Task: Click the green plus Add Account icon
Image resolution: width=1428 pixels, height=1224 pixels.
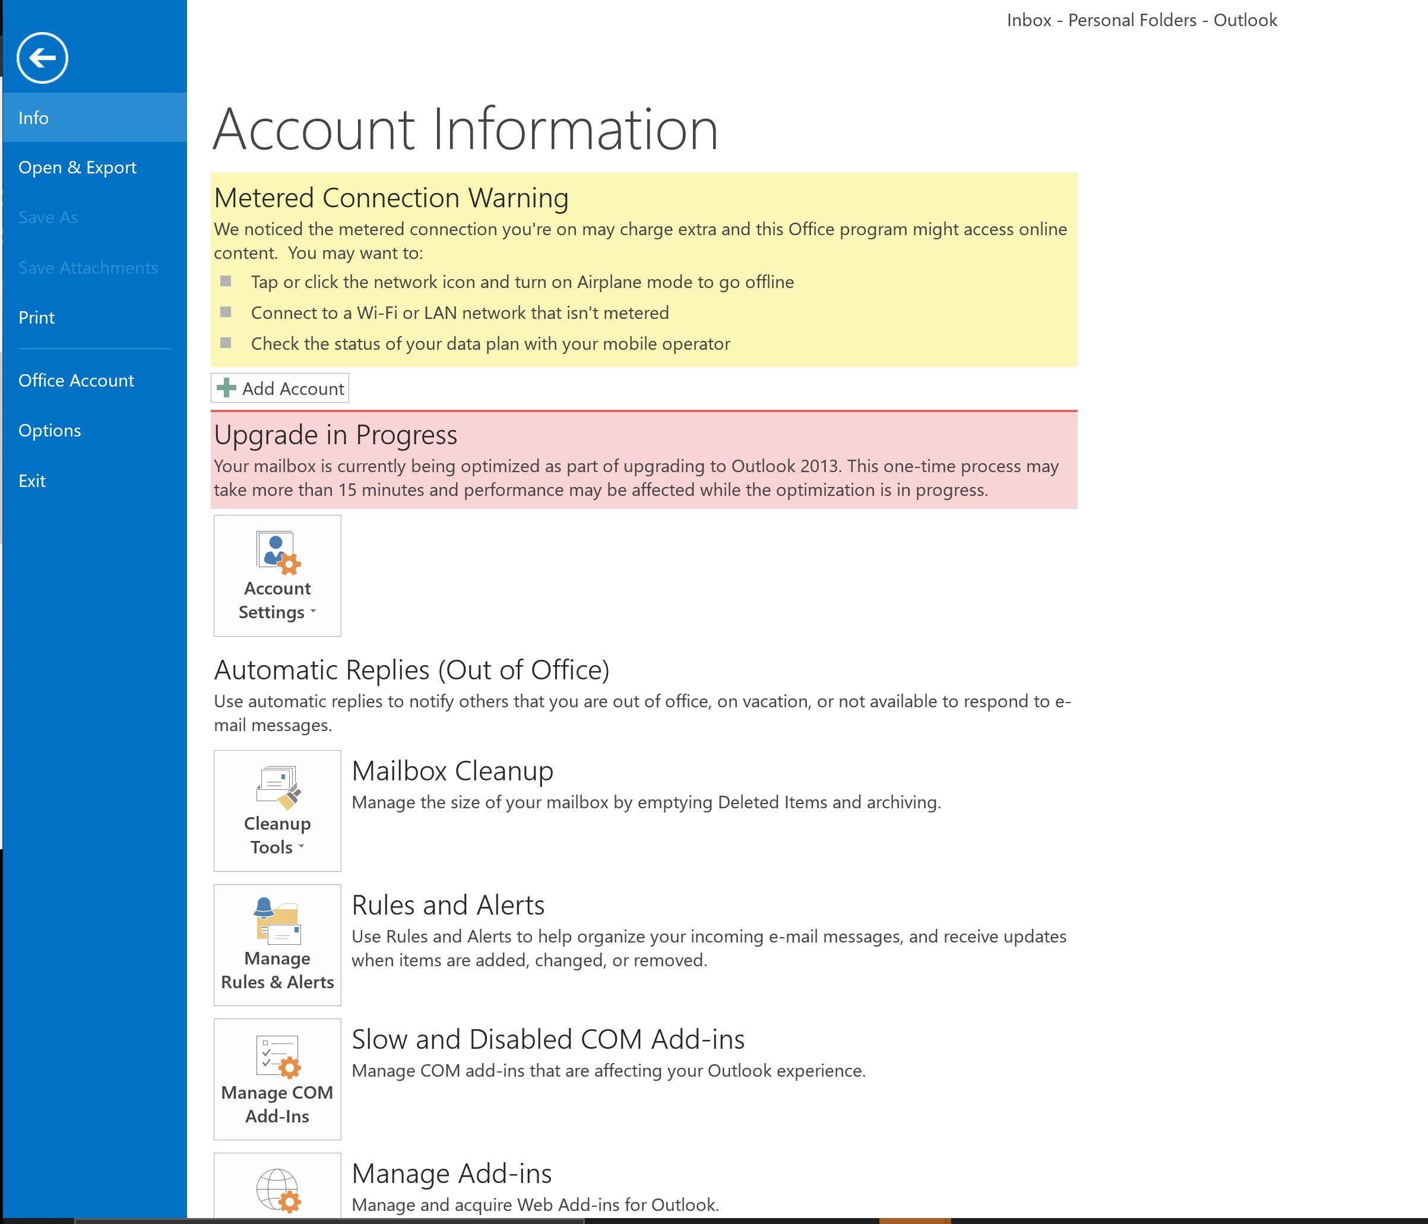Action: click(226, 388)
